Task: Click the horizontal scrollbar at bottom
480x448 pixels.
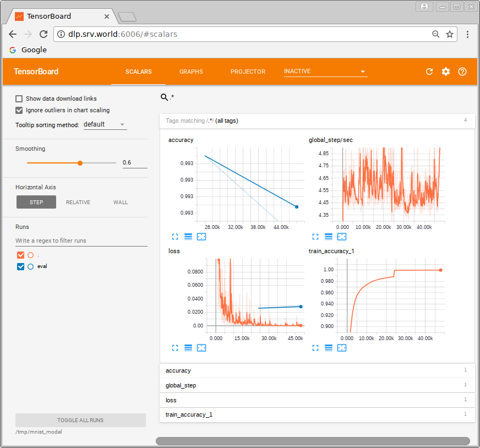Action: pos(313,441)
